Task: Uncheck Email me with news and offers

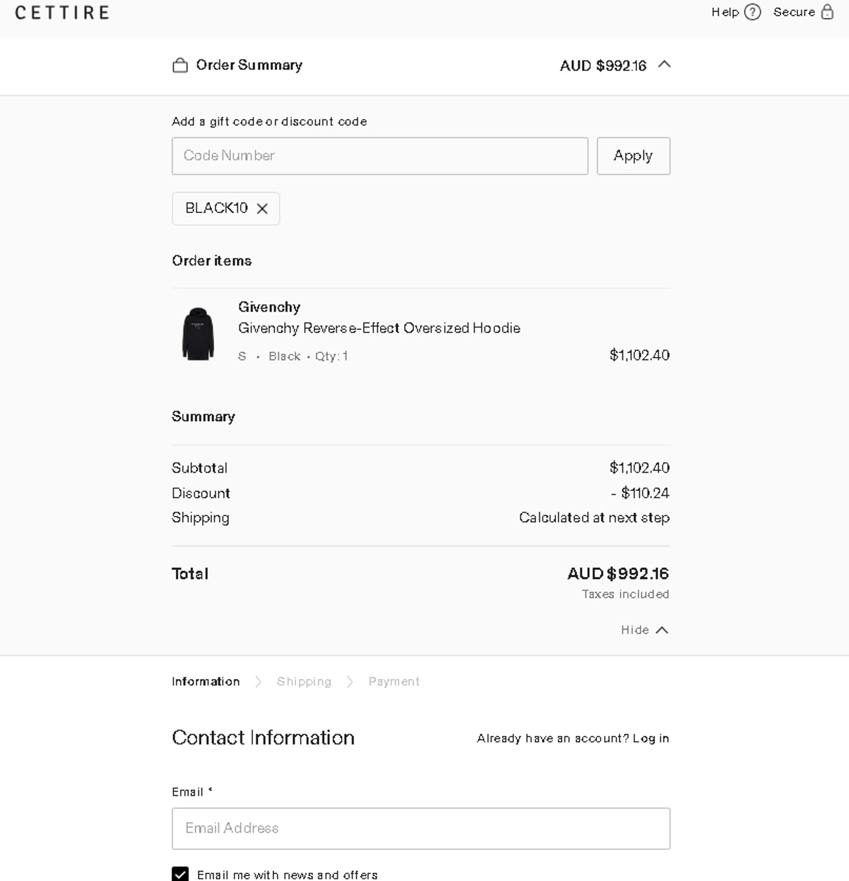Action: [x=180, y=875]
